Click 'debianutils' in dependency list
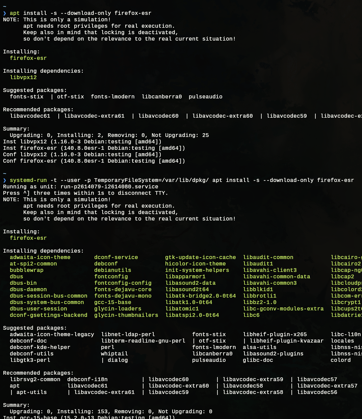The height and width of the screenshot is (419, 362). (x=113, y=270)
